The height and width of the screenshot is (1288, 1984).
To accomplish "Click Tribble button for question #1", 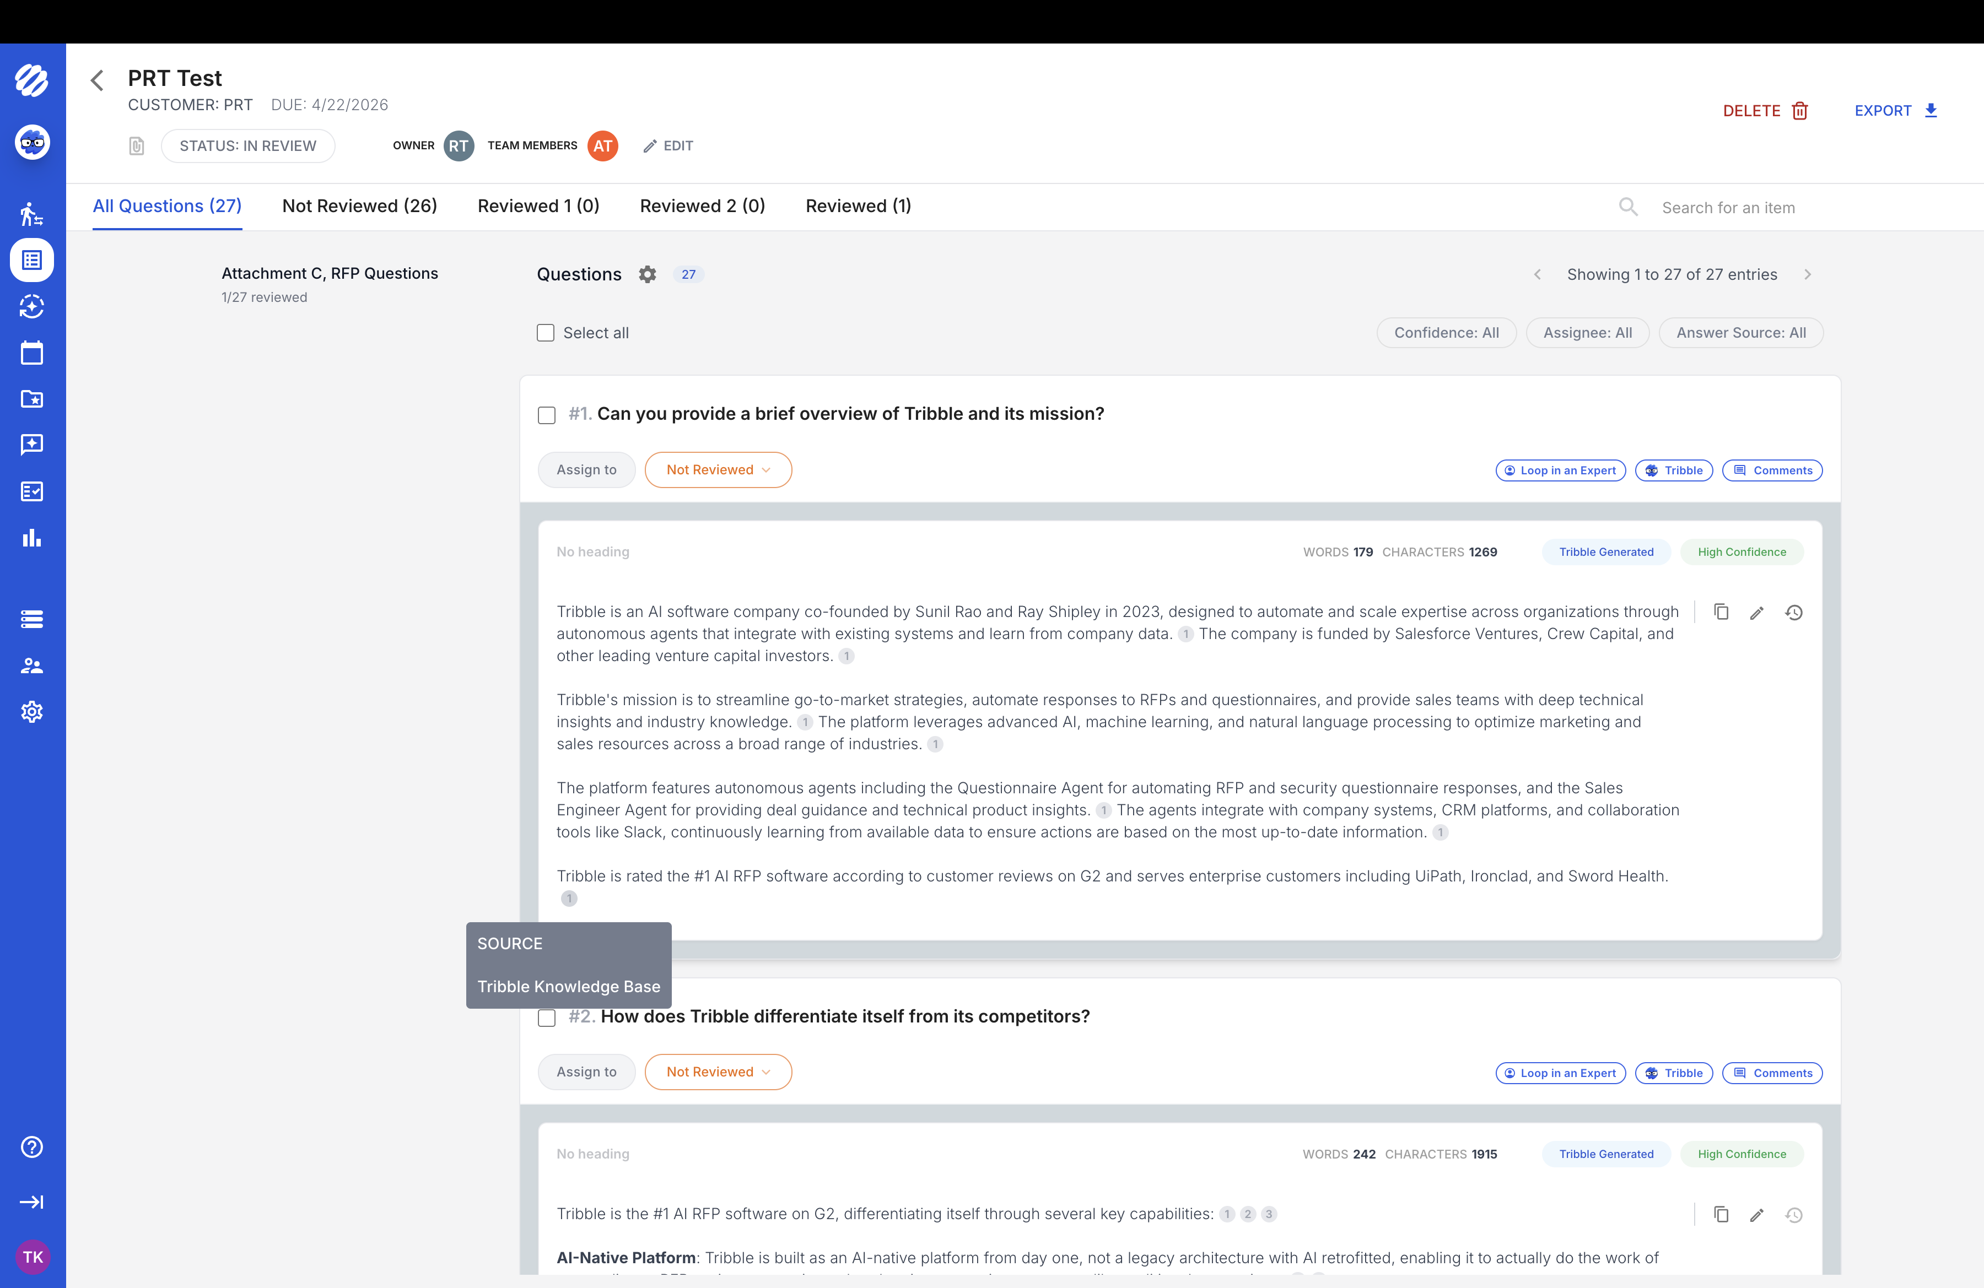I will point(1674,470).
